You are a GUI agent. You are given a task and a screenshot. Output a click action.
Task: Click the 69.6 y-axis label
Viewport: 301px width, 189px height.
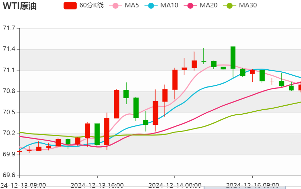(9, 175)
